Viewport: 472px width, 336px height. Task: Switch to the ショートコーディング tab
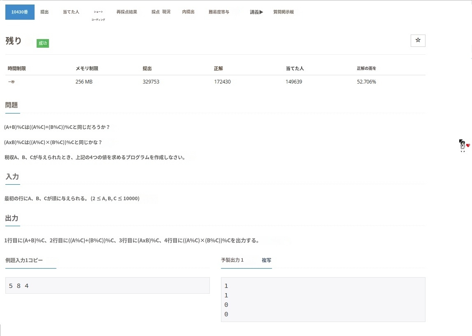tap(98, 16)
